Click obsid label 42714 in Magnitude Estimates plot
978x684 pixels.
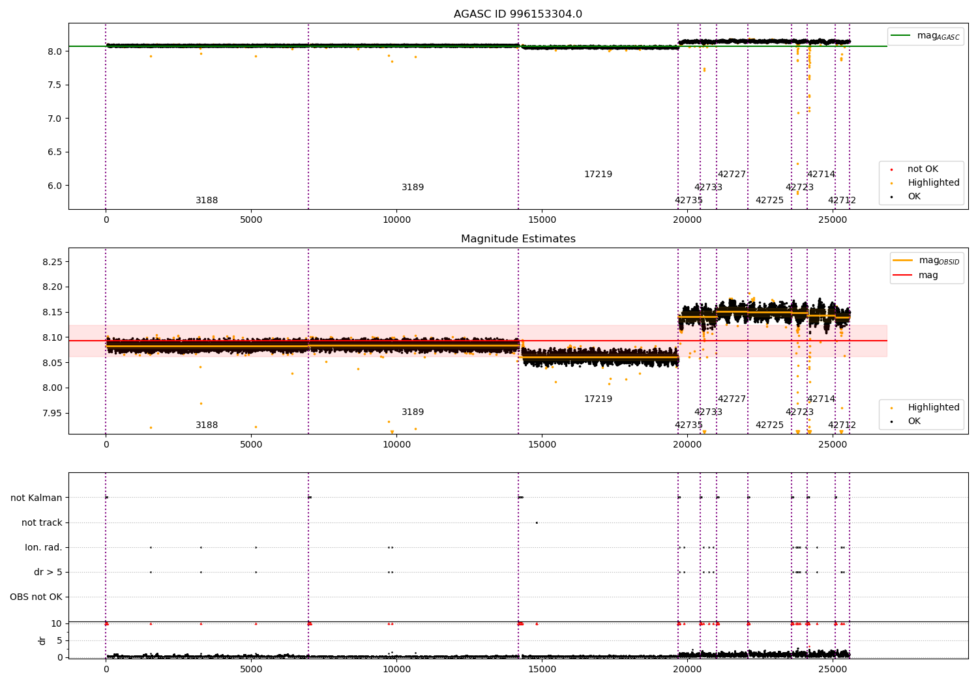pos(821,399)
